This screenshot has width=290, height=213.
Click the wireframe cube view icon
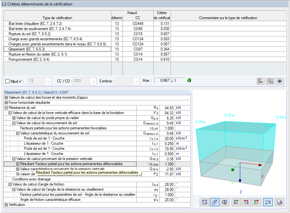204,202
